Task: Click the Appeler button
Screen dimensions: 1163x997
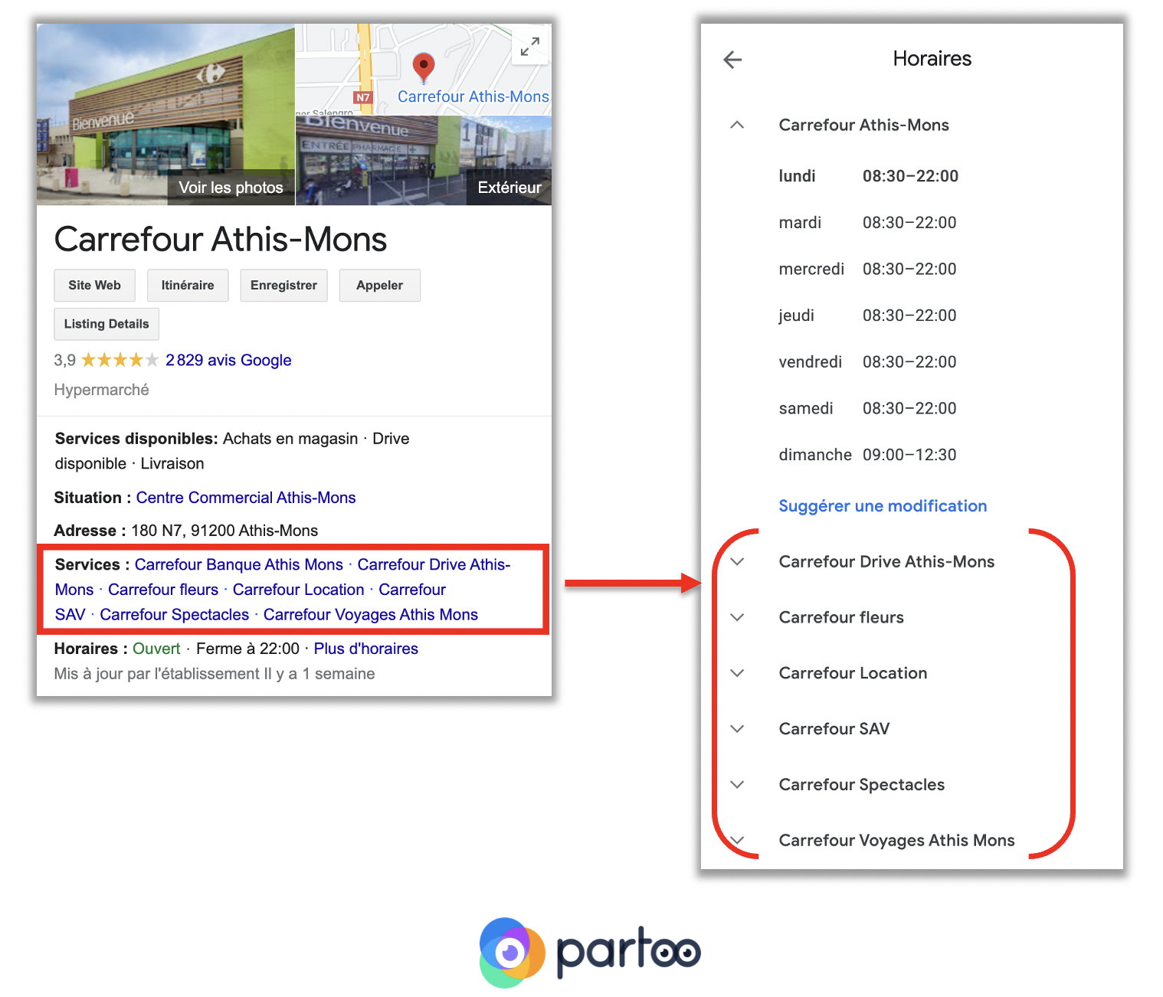Action: (x=379, y=285)
